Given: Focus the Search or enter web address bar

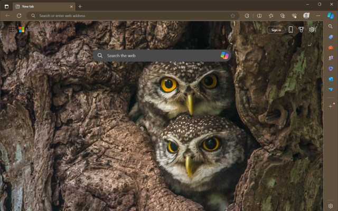Looking at the screenshot, I should 133,15.
